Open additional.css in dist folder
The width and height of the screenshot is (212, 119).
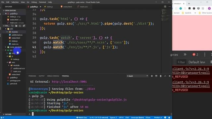click(x=17, y=35)
